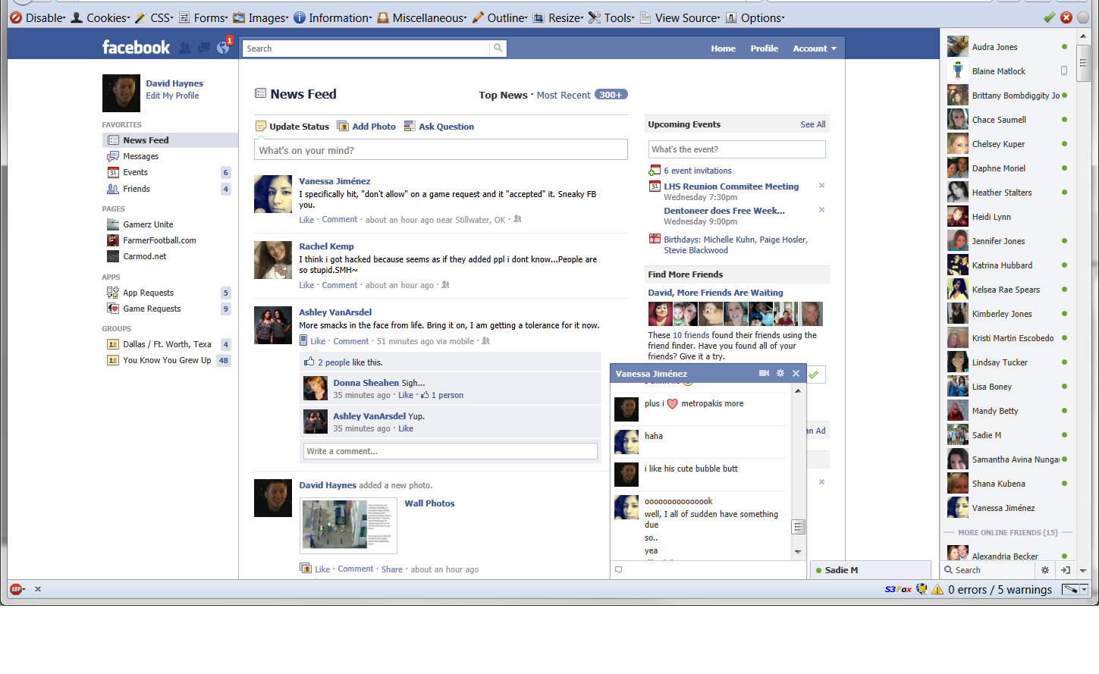Open the mobile phone icon next to Blaine Matlock
1099x674 pixels.
(1064, 71)
